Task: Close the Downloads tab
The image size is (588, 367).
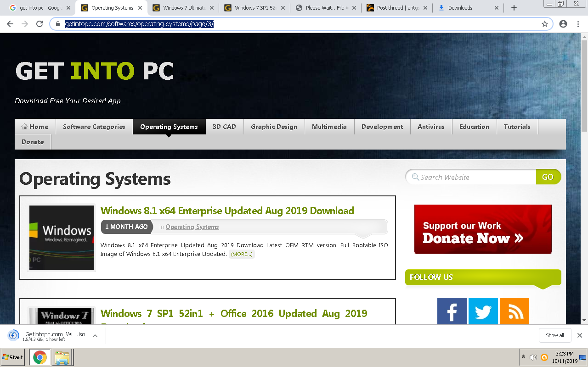Action: pos(496,8)
